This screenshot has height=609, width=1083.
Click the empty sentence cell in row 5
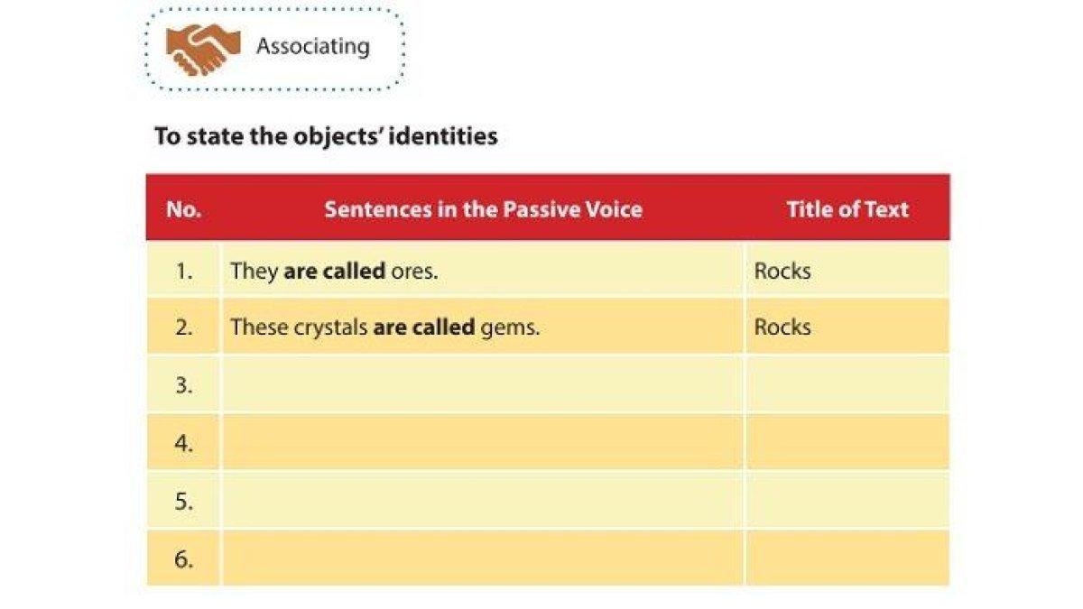coord(483,501)
